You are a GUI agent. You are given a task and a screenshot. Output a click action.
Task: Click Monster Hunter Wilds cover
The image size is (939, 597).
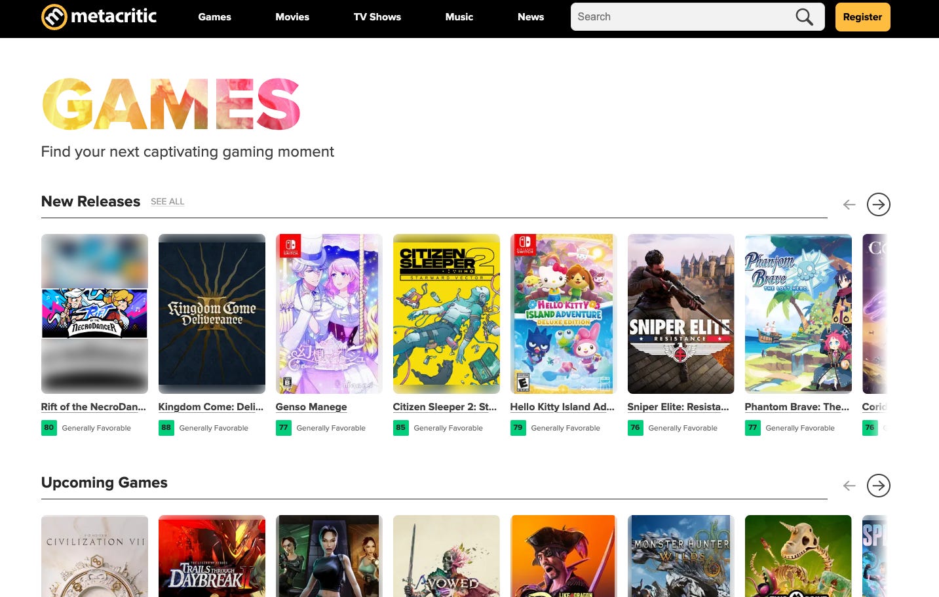[681, 556]
